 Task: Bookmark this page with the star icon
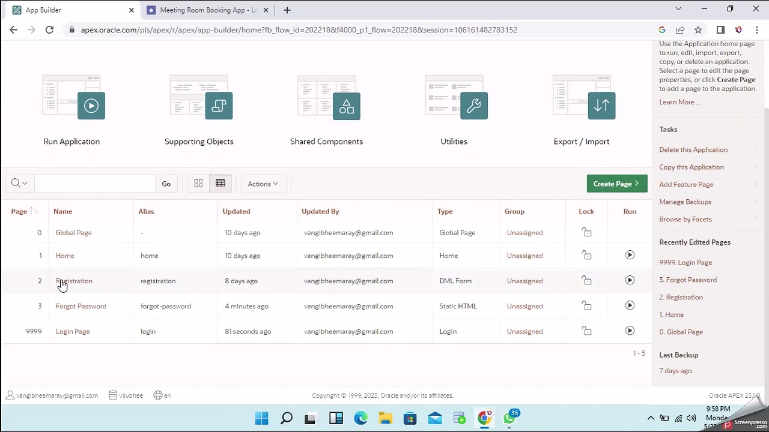pos(698,30)
